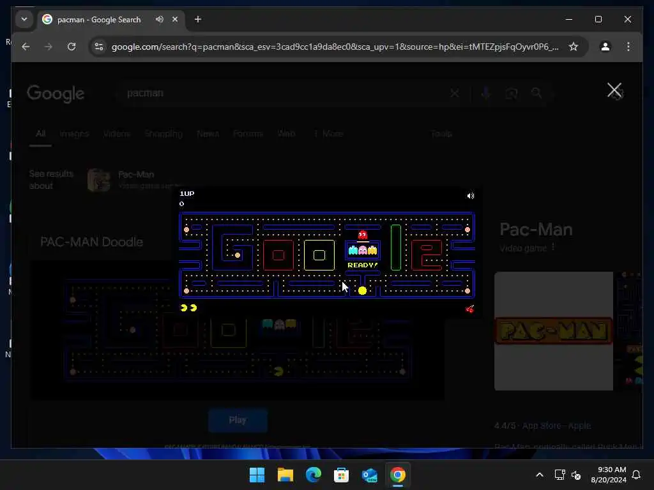Search by image using camera icon

(512, 93)
